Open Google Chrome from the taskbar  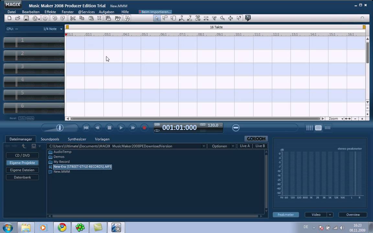point(62,227)
